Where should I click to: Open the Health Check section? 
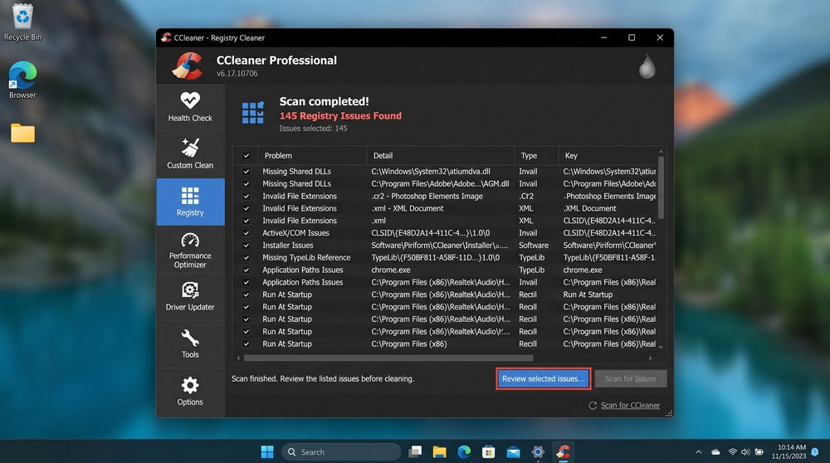(190, 107)
